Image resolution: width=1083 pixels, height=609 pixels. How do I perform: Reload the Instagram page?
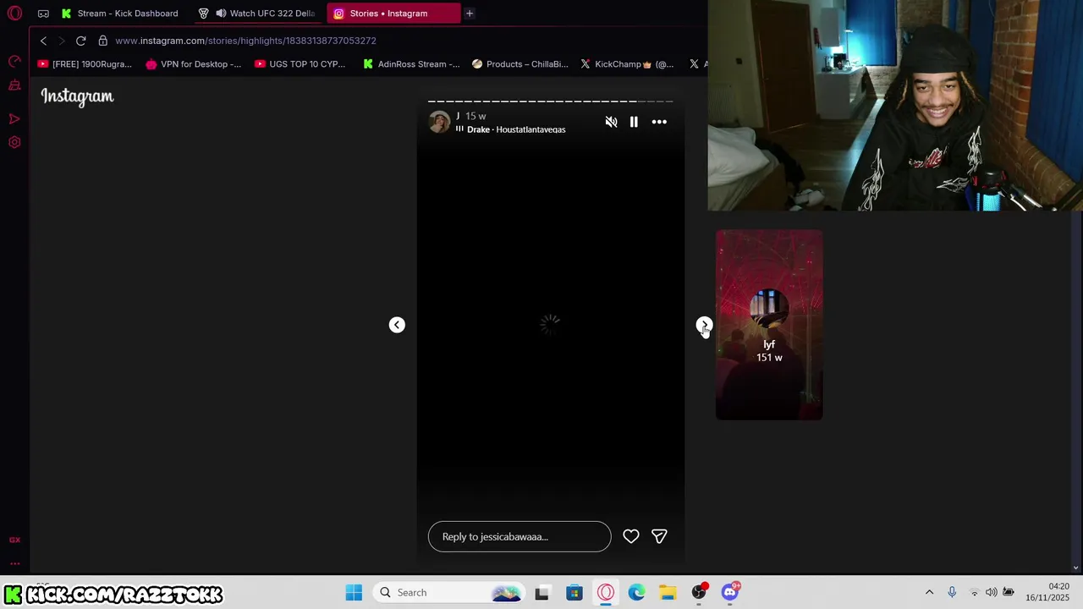(x=80, y=41)
